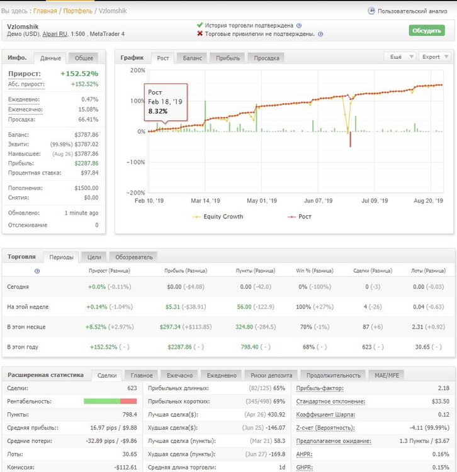Screen dimensions: 457x472
Task: Click the Сегодня row label
Action: (x=18, y=287)
